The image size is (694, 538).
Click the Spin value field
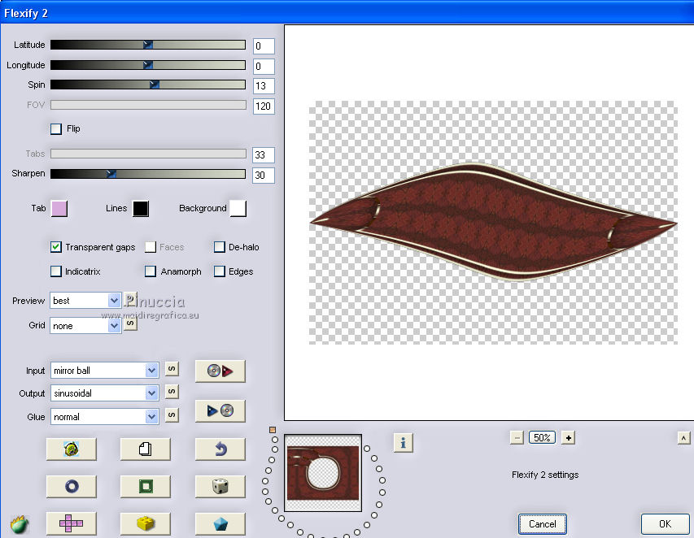(264, 86)
